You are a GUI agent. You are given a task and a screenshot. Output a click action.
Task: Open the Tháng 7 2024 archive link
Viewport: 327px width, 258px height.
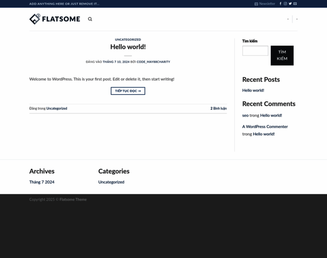pyautogui.click(x=42, y=182)
